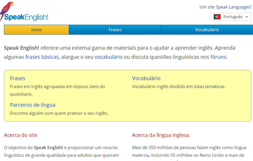Click the Portugal flag icon
253x161 pixels.
(x=217, y=17)
